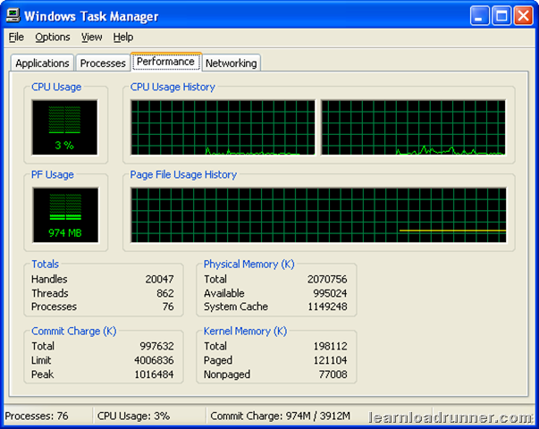Viewport: 539px width, 429px height.
Task: Open the Help menu
Action: click(x=123, y=38)
